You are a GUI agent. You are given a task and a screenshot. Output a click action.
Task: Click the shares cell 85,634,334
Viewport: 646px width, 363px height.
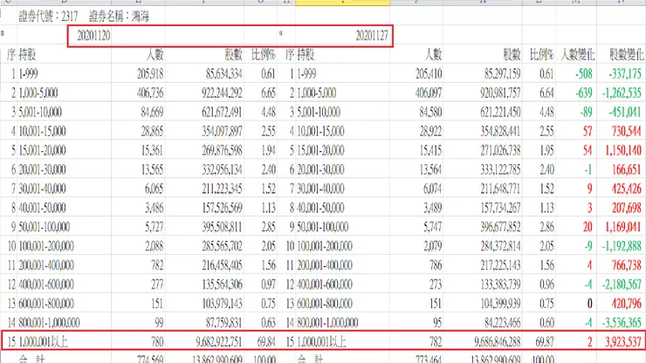(224, 74)
